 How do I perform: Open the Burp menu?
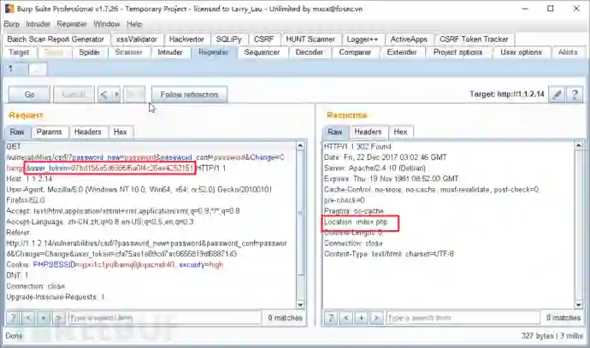coord(12,24)
